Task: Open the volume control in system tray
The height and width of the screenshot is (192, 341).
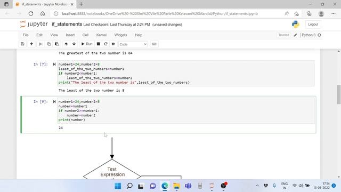Action: pos(301,186)
